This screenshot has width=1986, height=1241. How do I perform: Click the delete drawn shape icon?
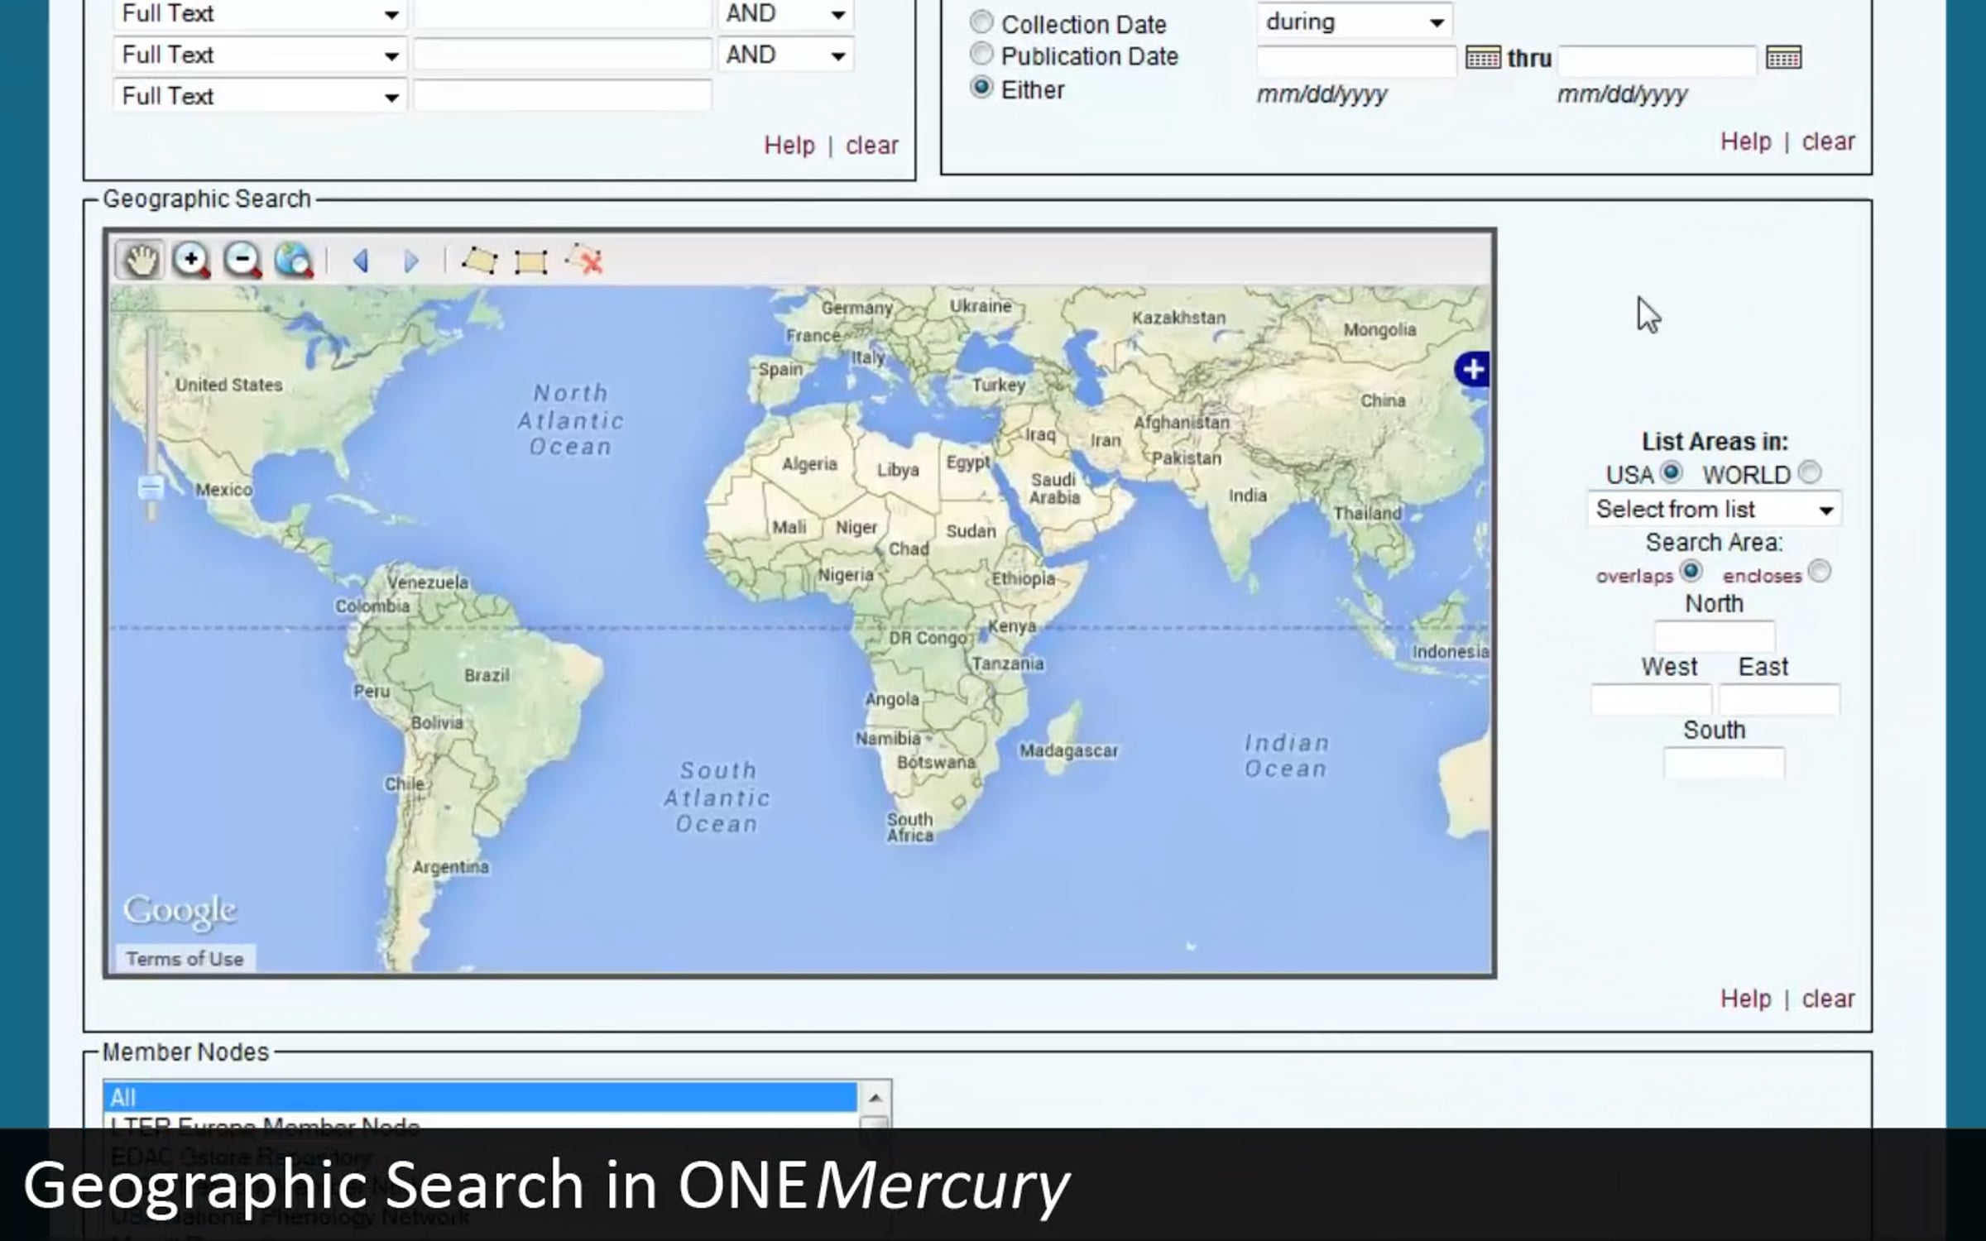tap(584, 261)
